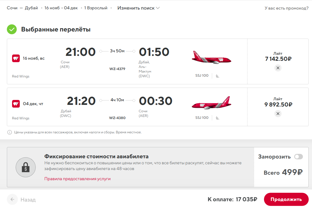Click the chevron beside Изменить поиск

pos(158,8)
